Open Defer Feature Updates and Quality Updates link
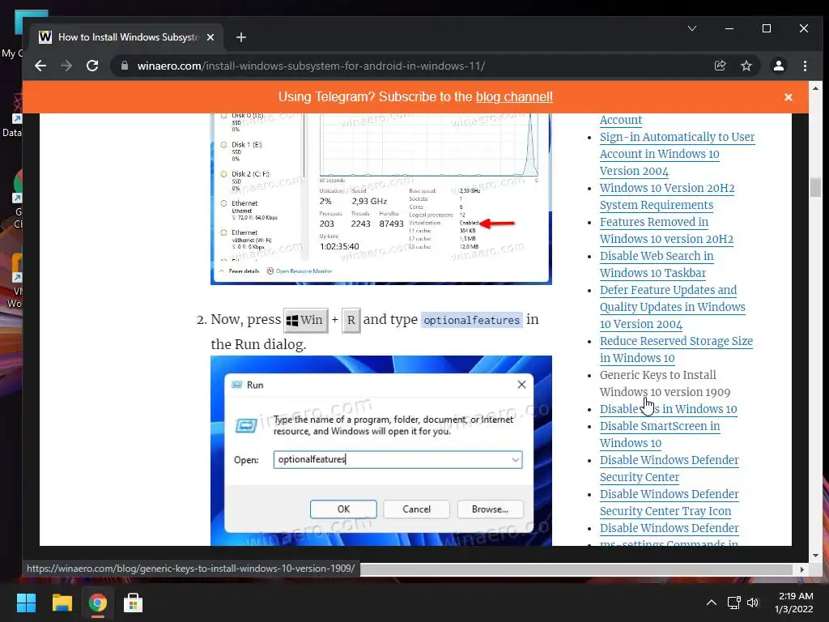The height and width of the screenshot is (622, 829). (x=673, y=307)
